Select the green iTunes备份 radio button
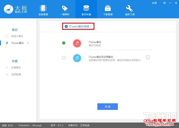This screenshot has height=128, width=179. (64, 43)
